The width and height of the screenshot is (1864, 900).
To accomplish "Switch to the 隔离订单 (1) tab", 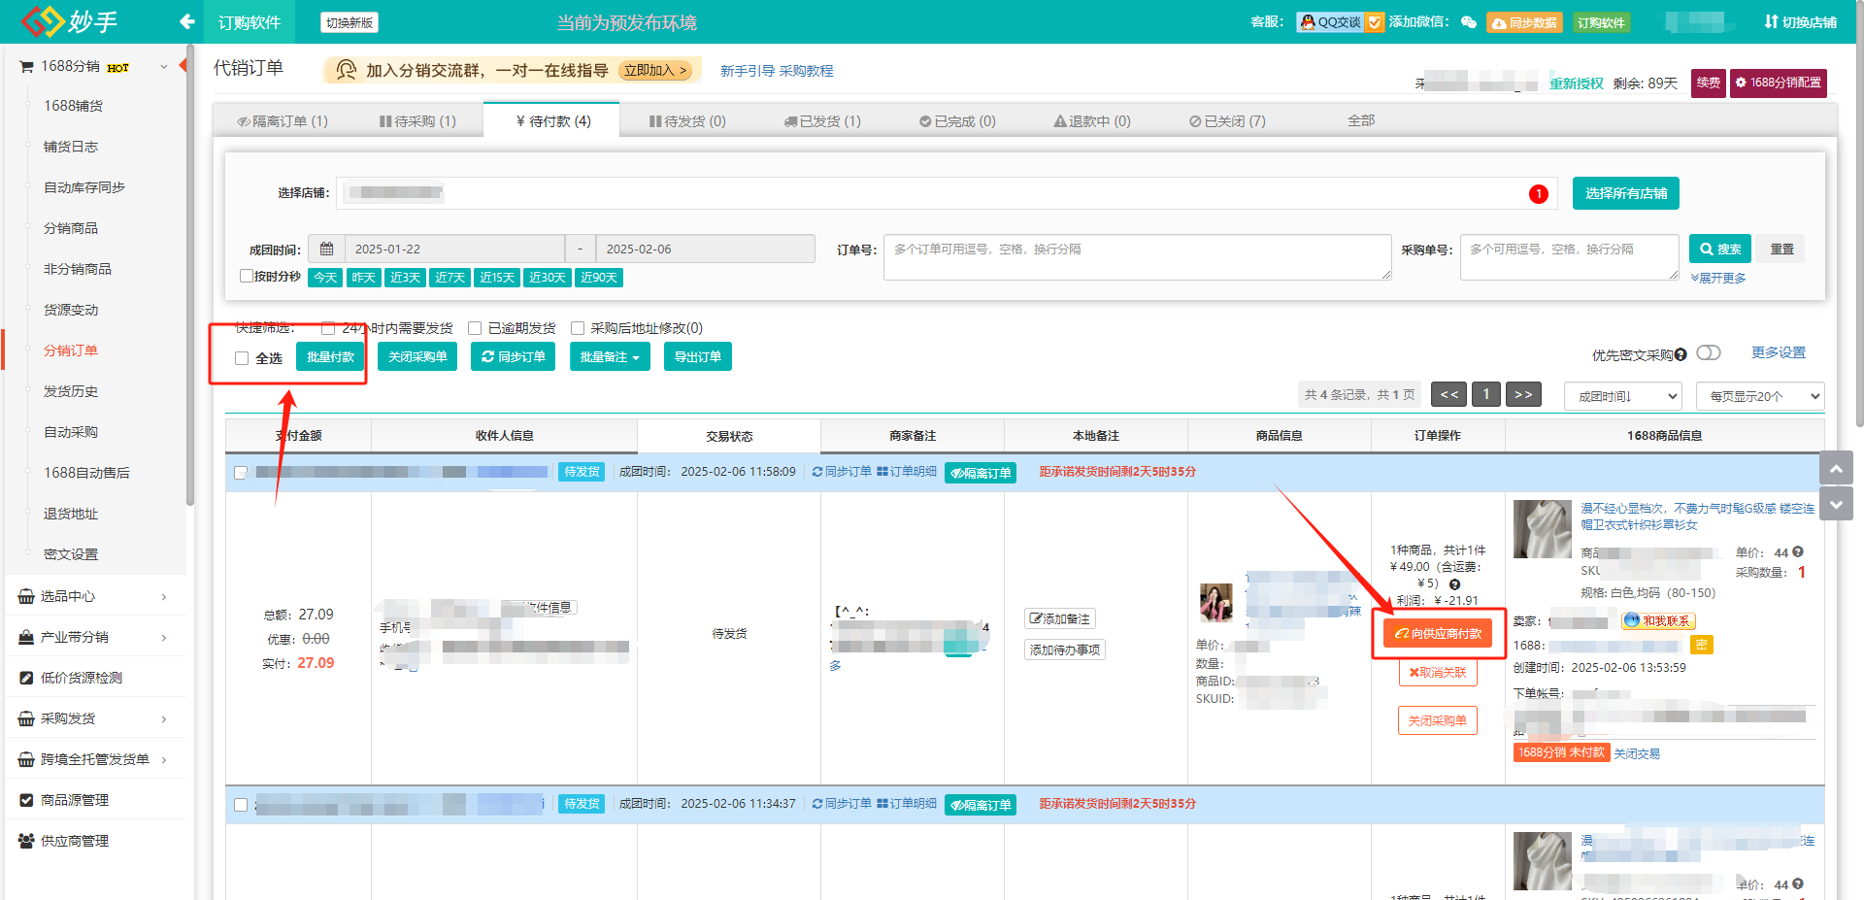I will [283, 121].
